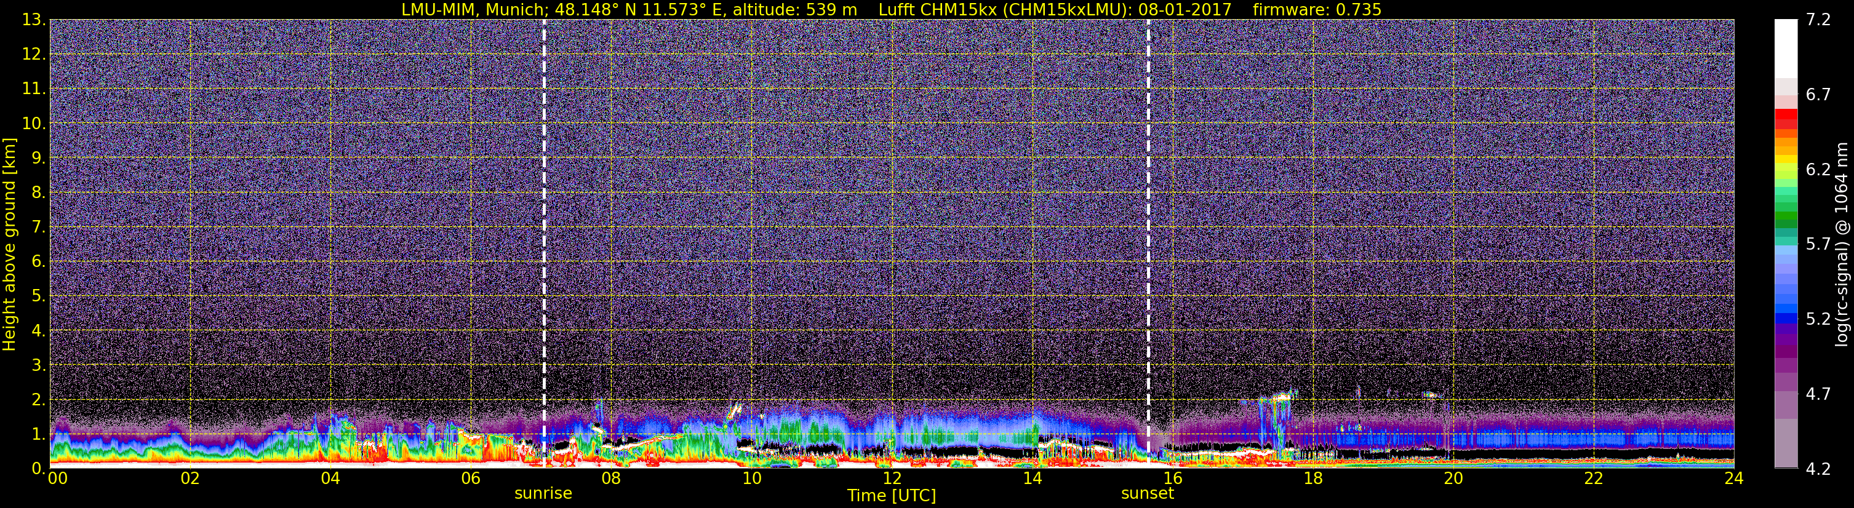Click height axis tick label 7

tap(38, 228)
